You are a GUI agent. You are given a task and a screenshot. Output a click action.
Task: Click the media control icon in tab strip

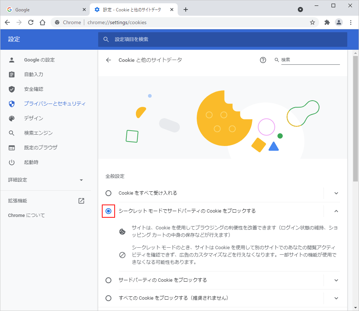[x=300, y=10]
